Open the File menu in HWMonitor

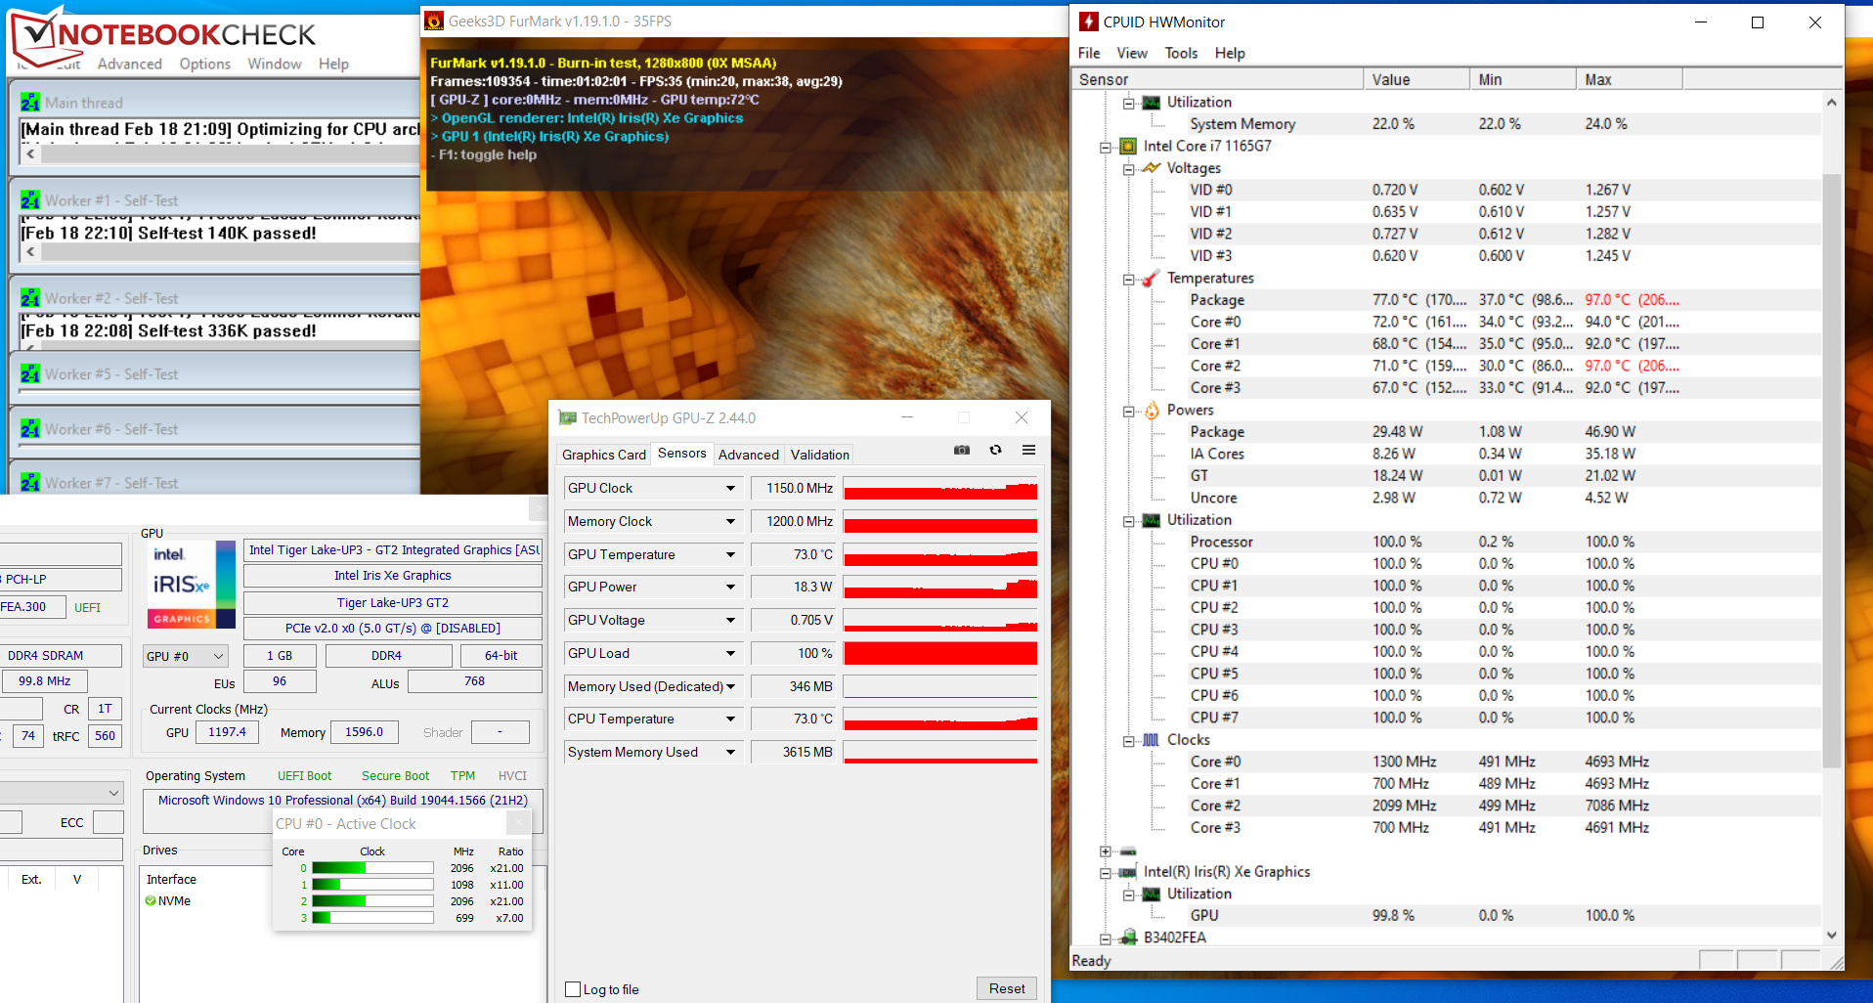click(x=1089, y=53)
